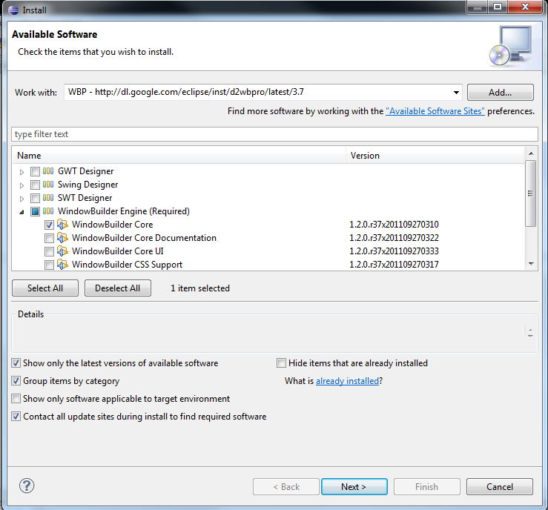Expand the SWT Designer tree node
548x510 pixels.
(22, 199)
